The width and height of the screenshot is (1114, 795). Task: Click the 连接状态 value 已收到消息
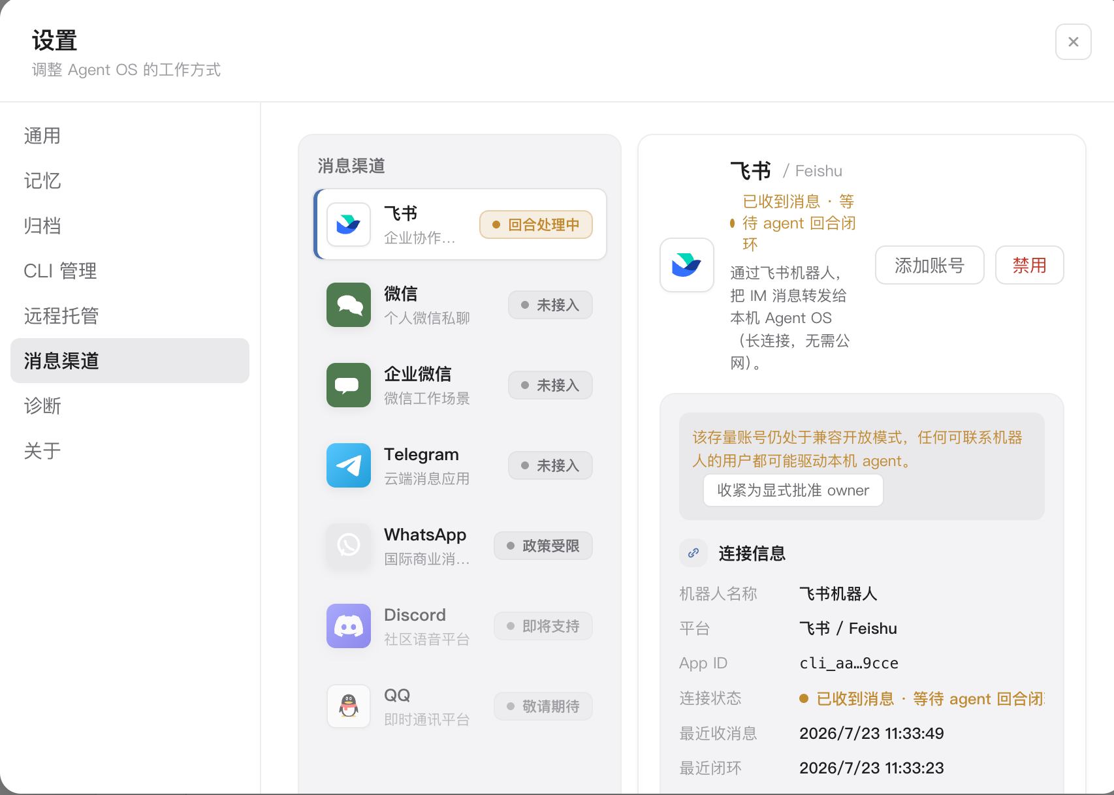pos(922,698)
